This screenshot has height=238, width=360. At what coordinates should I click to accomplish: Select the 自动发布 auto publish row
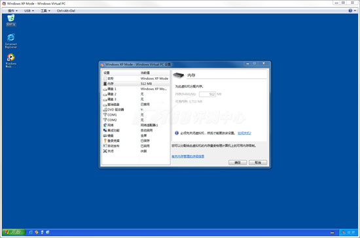coord(135,146)
